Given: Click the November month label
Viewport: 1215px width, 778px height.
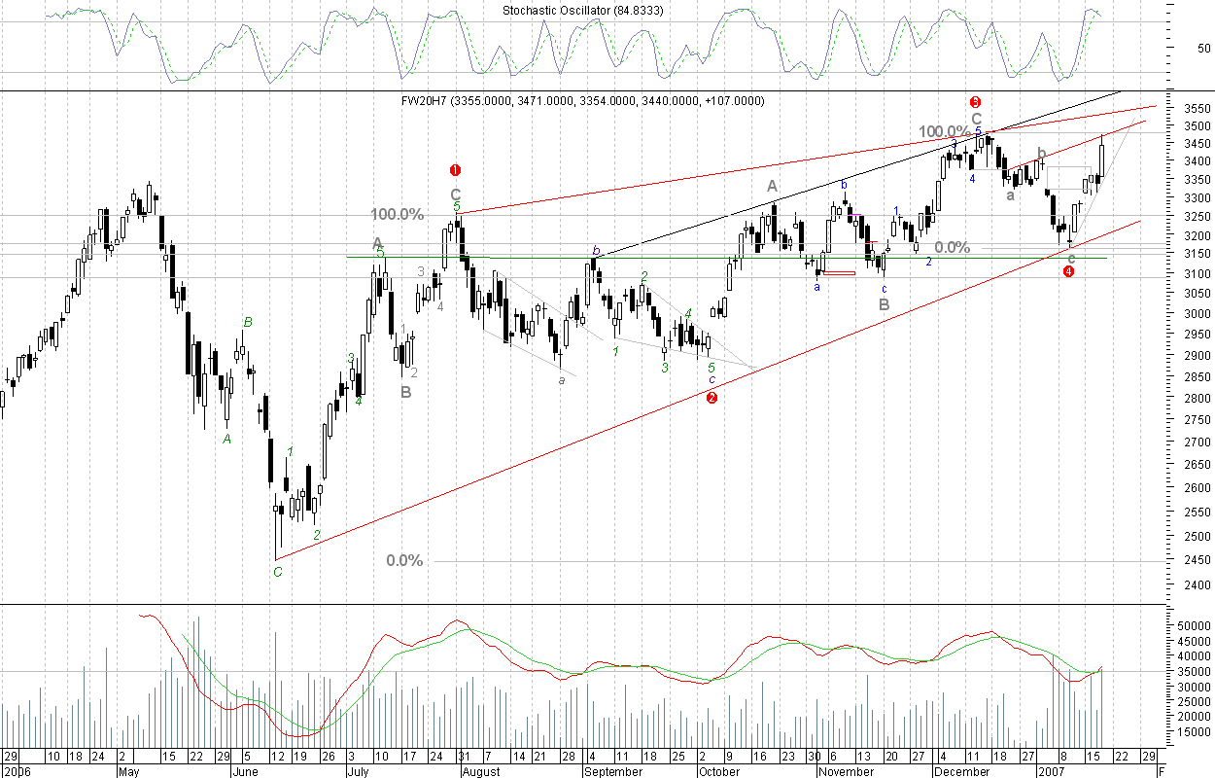Looking at the screenshot, I should 845,772.
